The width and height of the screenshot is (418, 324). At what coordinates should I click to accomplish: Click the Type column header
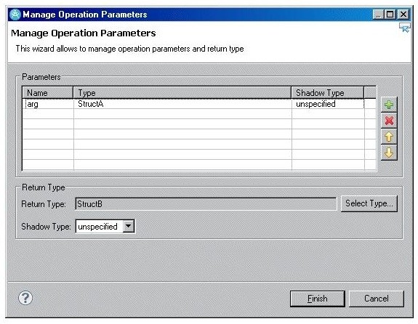(182, 93)
